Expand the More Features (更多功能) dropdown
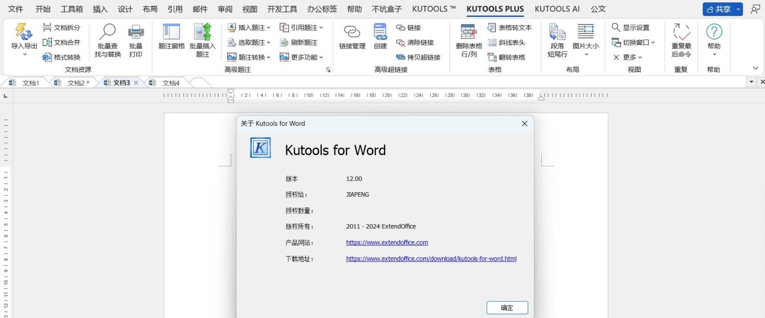The image size is (765, 318). point(321,57)
